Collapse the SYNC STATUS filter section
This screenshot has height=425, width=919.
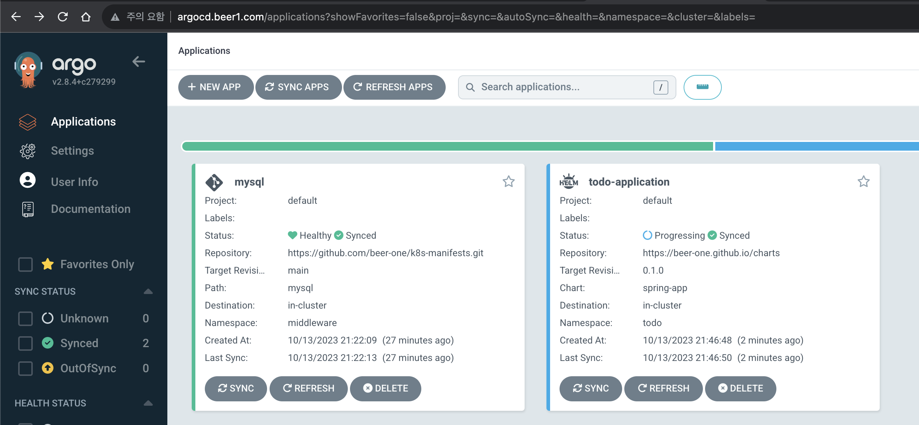148,291
